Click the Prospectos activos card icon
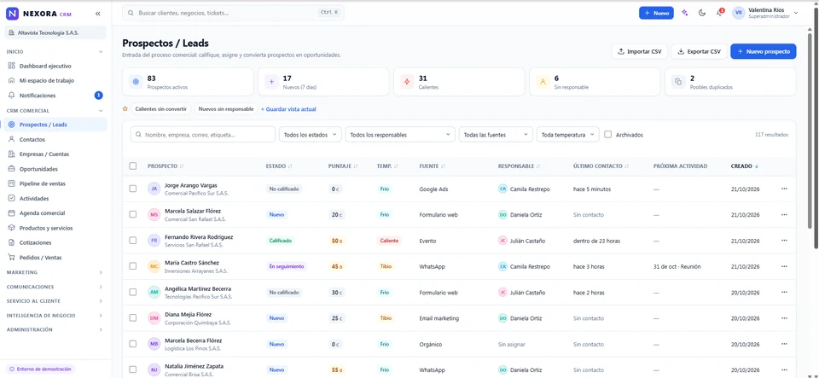 click(136, 81)
